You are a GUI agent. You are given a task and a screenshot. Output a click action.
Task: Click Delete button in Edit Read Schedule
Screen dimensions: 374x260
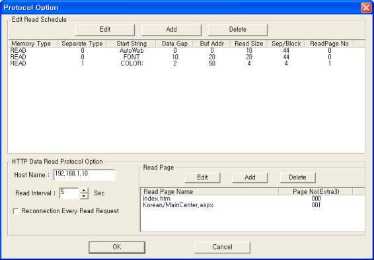click(238, 30)
